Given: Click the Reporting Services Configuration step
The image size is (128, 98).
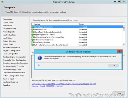Looking at the screenshot, I should (x=15, y=63).
